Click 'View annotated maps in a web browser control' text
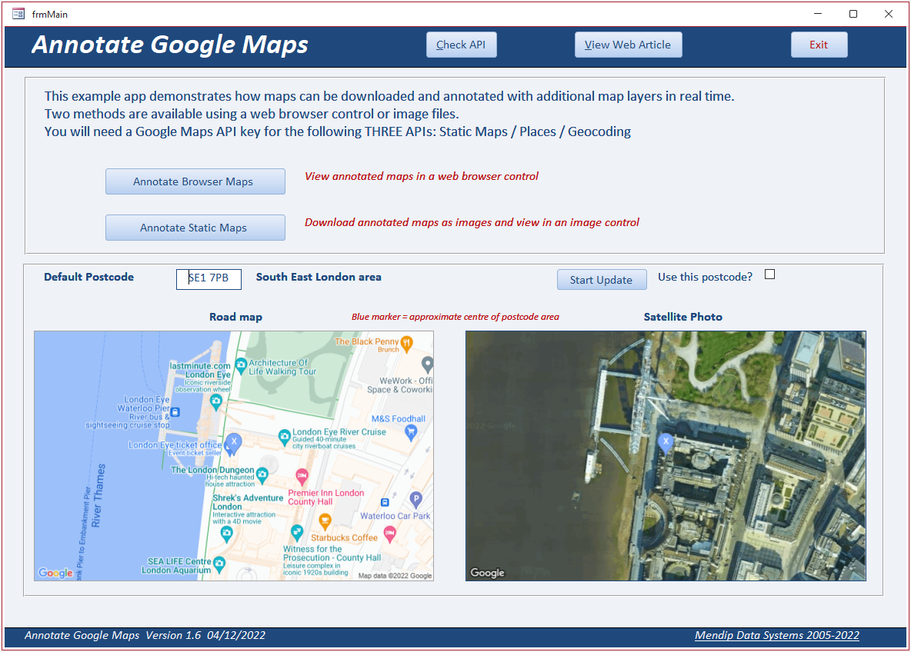Screen dimensions: 911x652 421,176
